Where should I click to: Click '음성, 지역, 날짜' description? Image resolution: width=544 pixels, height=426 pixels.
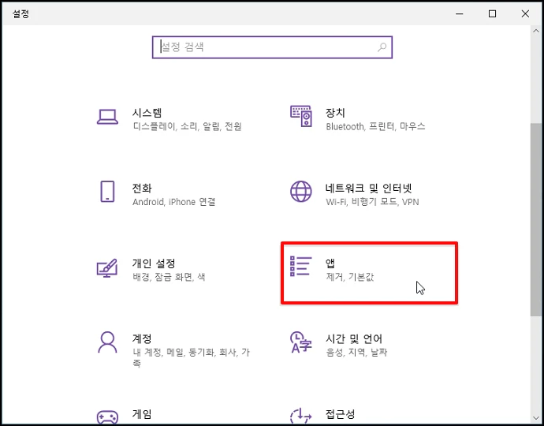click(x=356, y=353)
